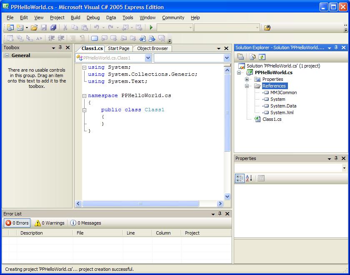Expand the Properties tree node

tap(247, 79)
